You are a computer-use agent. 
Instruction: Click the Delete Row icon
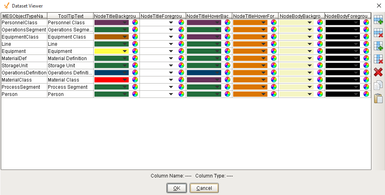click(378, 33)
